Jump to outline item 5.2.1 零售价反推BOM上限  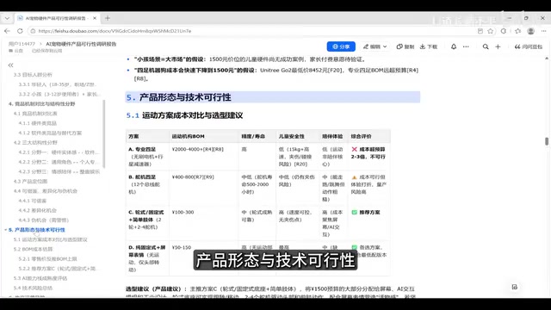(x=47, y=258)
